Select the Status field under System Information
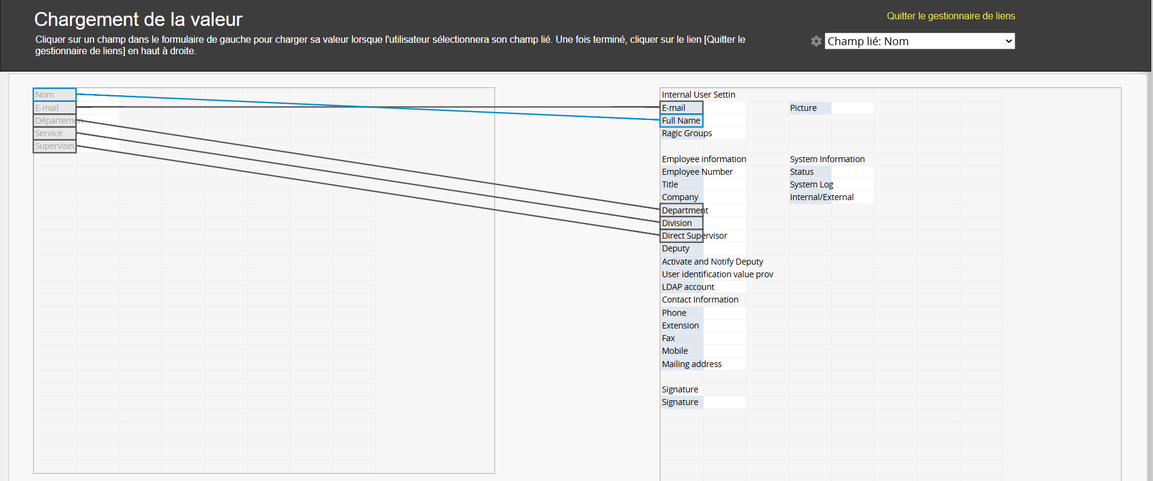 tap(802, 172)
